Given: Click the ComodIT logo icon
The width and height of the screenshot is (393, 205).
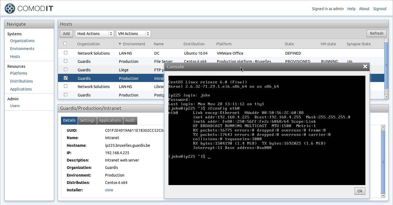Looking at the screenshot, I should pyautogui.click(x=10, y=9).
